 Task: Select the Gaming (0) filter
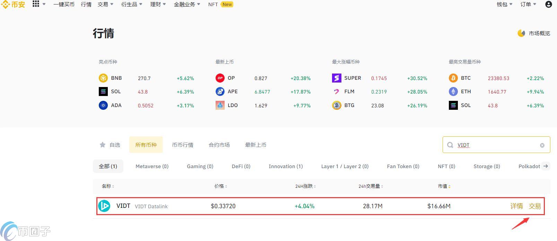[x=200, y=166]
